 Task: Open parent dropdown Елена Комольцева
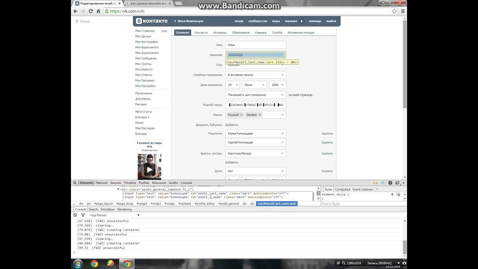click(x=256, y=133)
